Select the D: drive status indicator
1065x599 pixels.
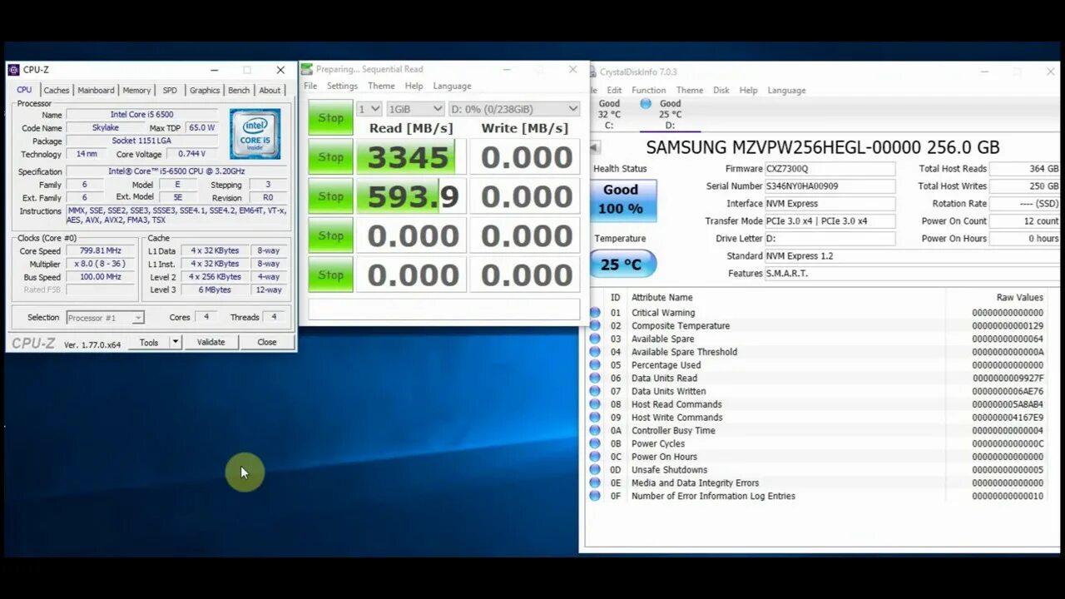(646, 104)
